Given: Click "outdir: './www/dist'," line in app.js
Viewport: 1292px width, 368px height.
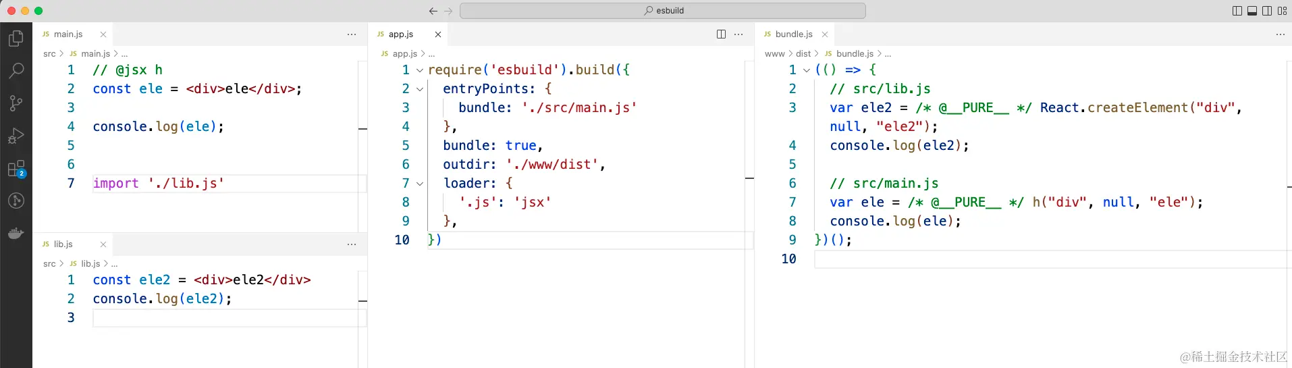Looking at the screenshot, I should pyautogui.click(x=524, y=165).
